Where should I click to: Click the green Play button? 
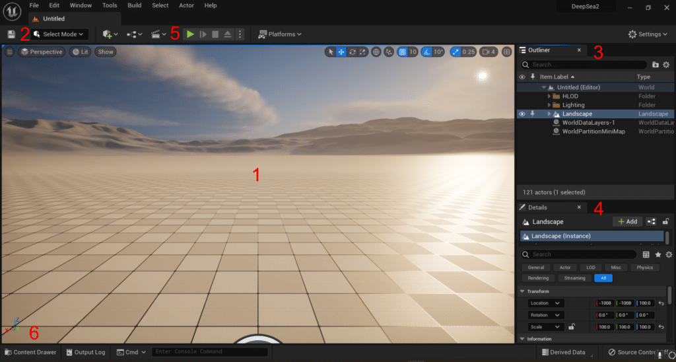pos(190,34)
